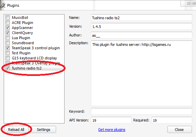Select Lua Plugin list entry
The image size is (196, 137).
click(21, 38)
